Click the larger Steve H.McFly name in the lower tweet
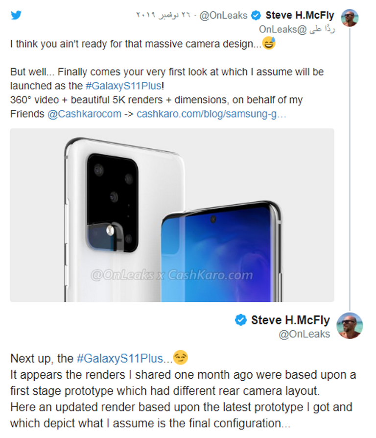The height and width of the screenshot is (438, 376). pos(290,320)
